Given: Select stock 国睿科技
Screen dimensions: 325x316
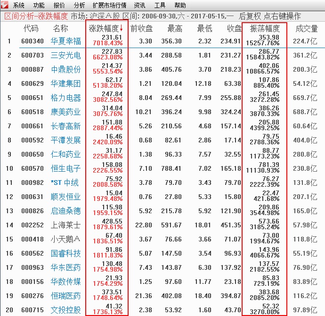Looking at the screenshot, I should (65, 253).
